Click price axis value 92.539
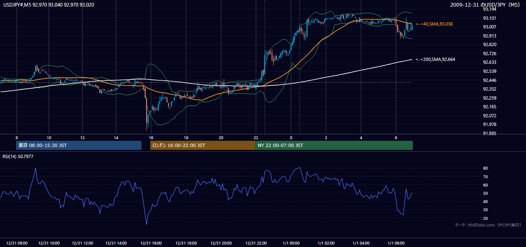 [489, 72]
